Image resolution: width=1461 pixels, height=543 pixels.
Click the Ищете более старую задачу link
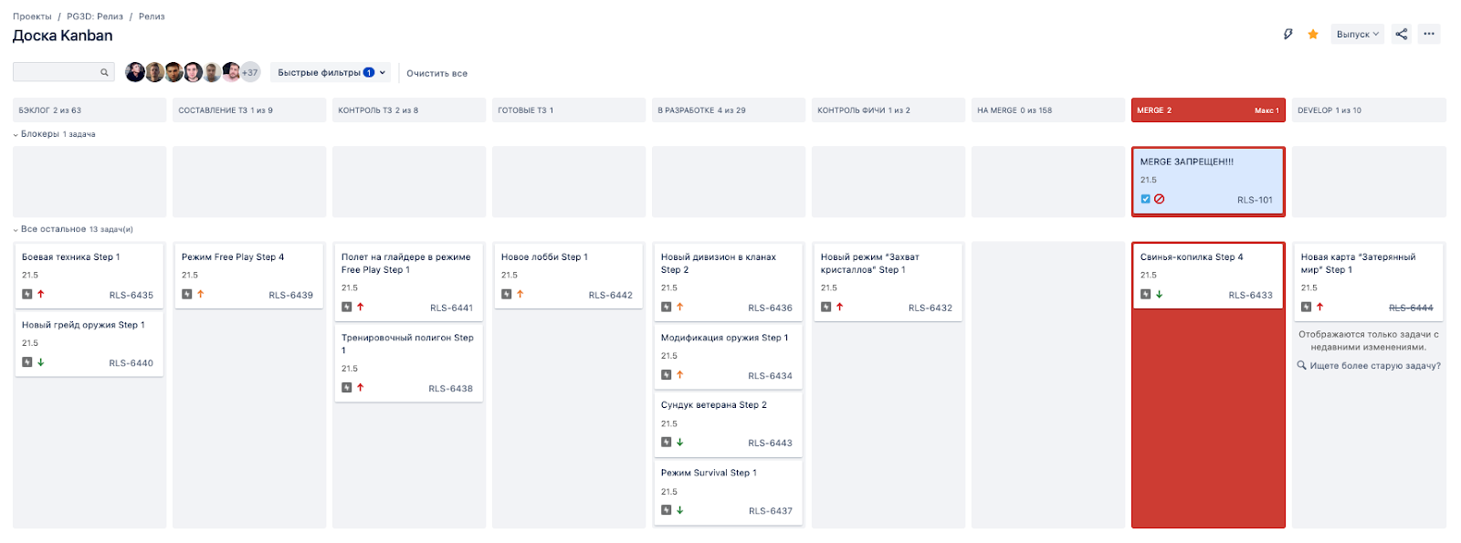[x=1374, y=366]
